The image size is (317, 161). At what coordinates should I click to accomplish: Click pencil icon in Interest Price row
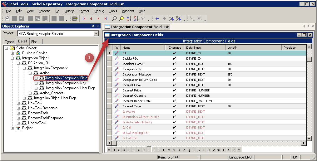[x=116, y=90]
